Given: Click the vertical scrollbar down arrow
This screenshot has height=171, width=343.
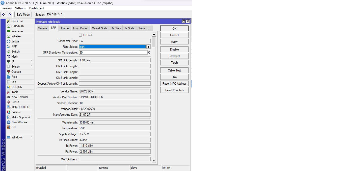Looking at the screenshot, I should tap(154, 161).
